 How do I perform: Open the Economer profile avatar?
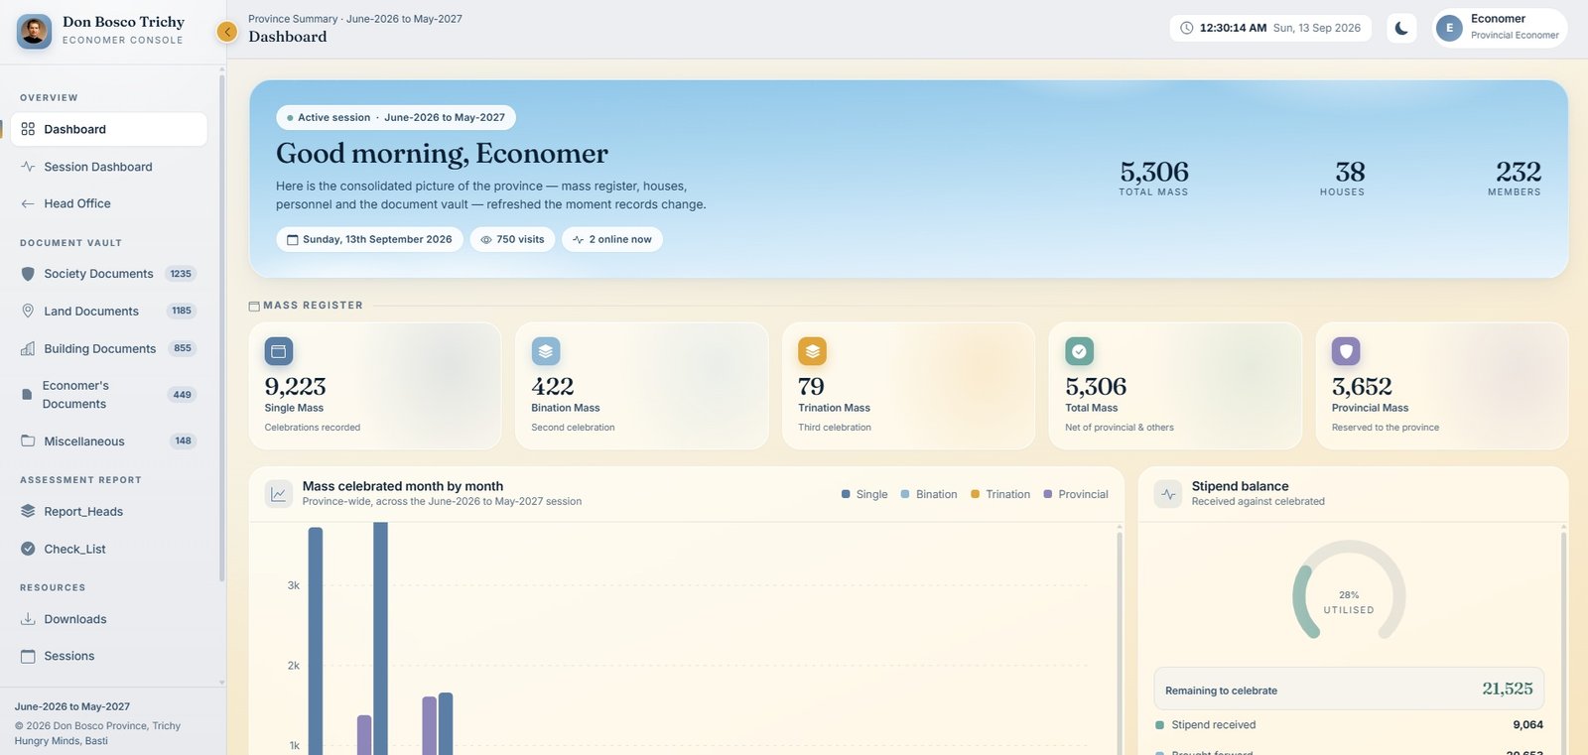pos(1449,28)
